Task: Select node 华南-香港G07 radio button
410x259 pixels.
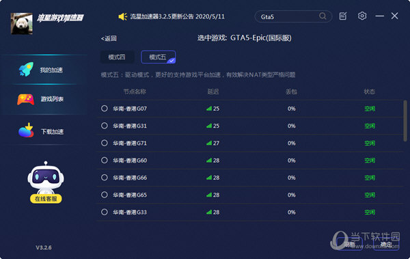Action: coord(105,108)
